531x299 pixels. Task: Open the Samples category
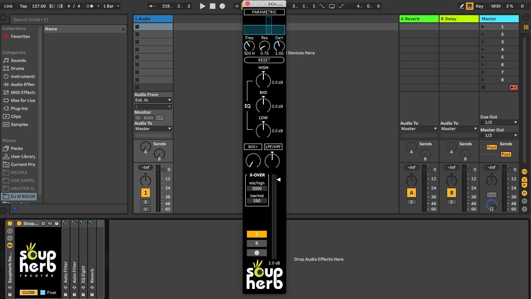(19, 124)
